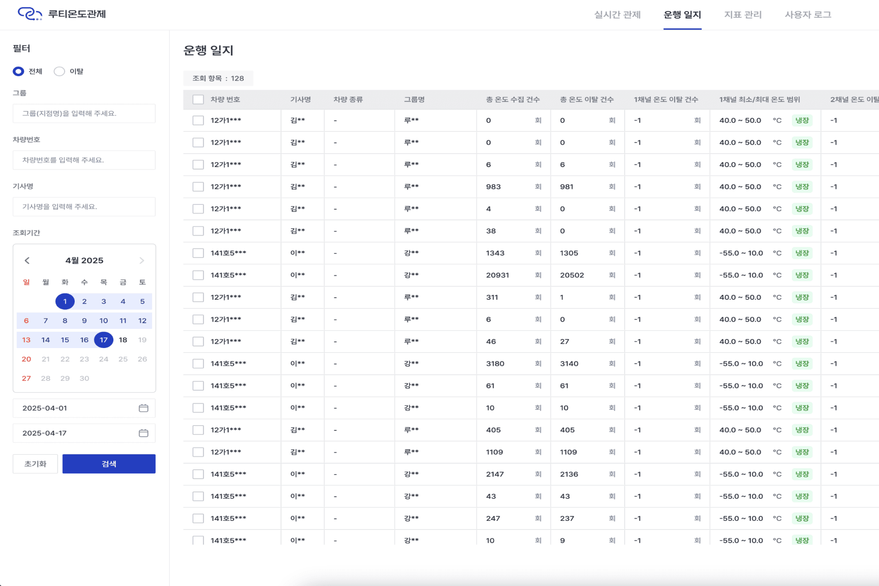Screen dimensions: 879x586
Task: Select April 10 in the calendar
Action: tap(103, 321)
